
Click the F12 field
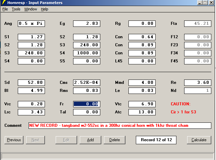[198, 37]
